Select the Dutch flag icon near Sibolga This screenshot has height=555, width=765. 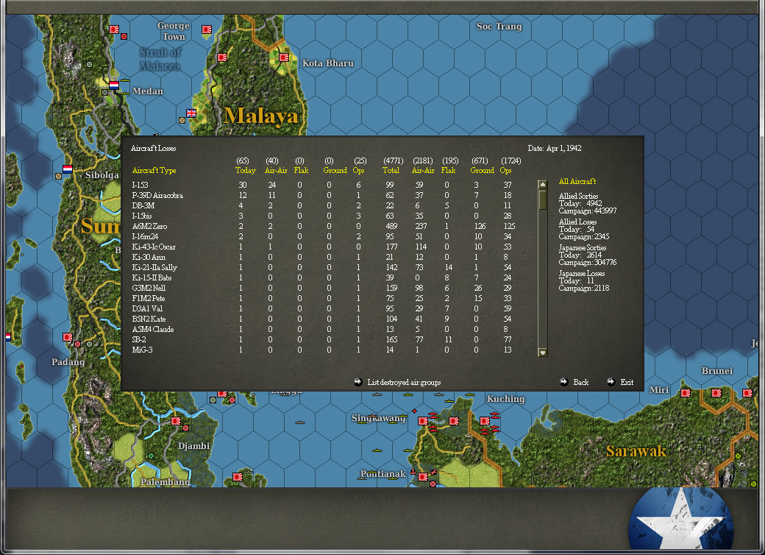(67, 169)
